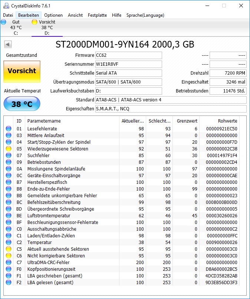The image size is (250, 299).
Task: Open the Optionen menu
Action: [x=53, y=15]
